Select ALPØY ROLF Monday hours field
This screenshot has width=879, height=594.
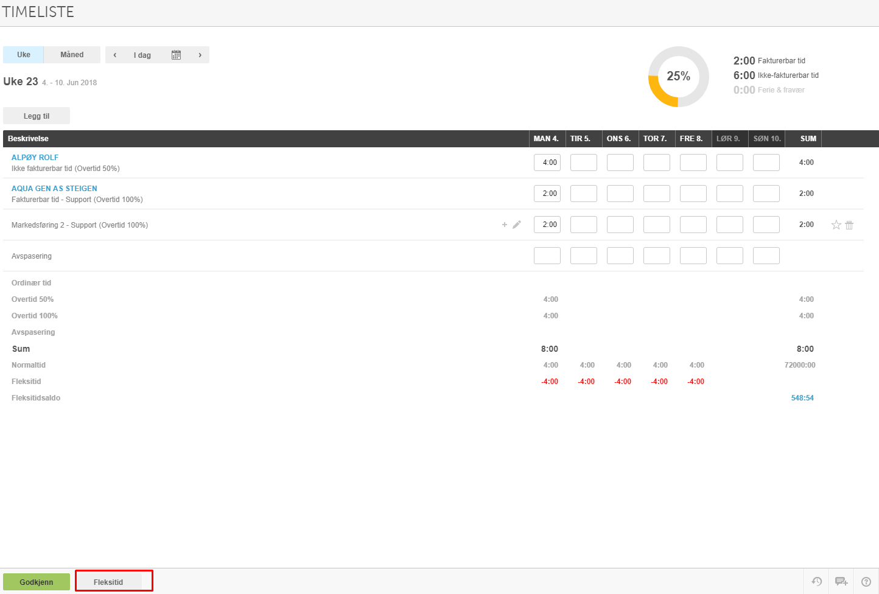coord(547,162)
